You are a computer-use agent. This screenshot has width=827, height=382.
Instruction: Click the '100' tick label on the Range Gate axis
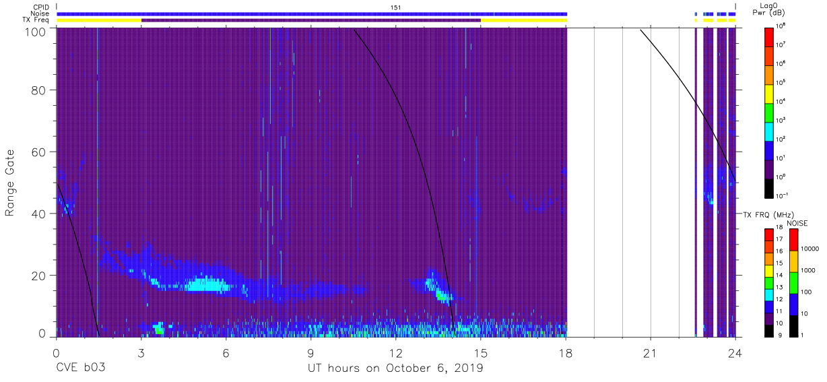(35, 32)
